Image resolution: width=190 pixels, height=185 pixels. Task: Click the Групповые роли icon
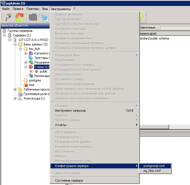point(20,94)
